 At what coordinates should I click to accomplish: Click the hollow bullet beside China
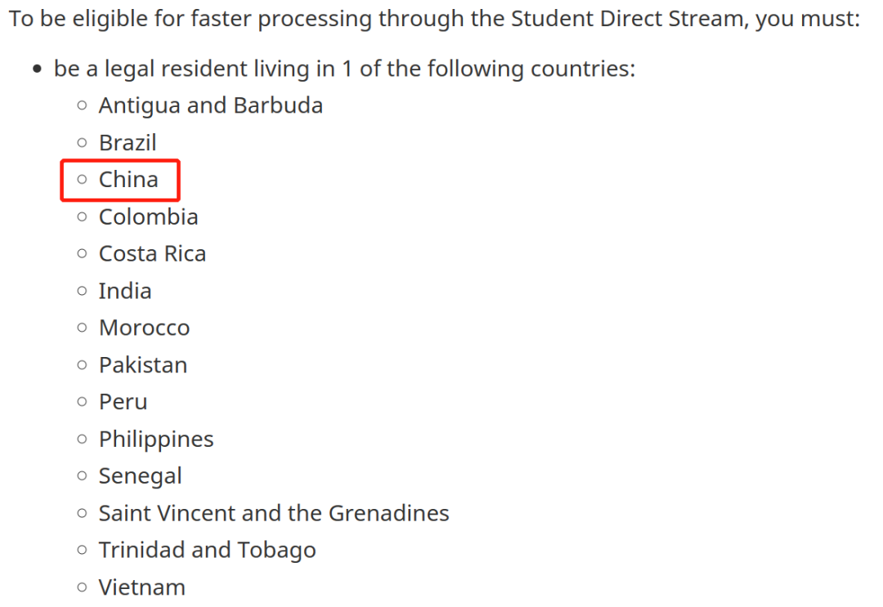tap(83, 180)
